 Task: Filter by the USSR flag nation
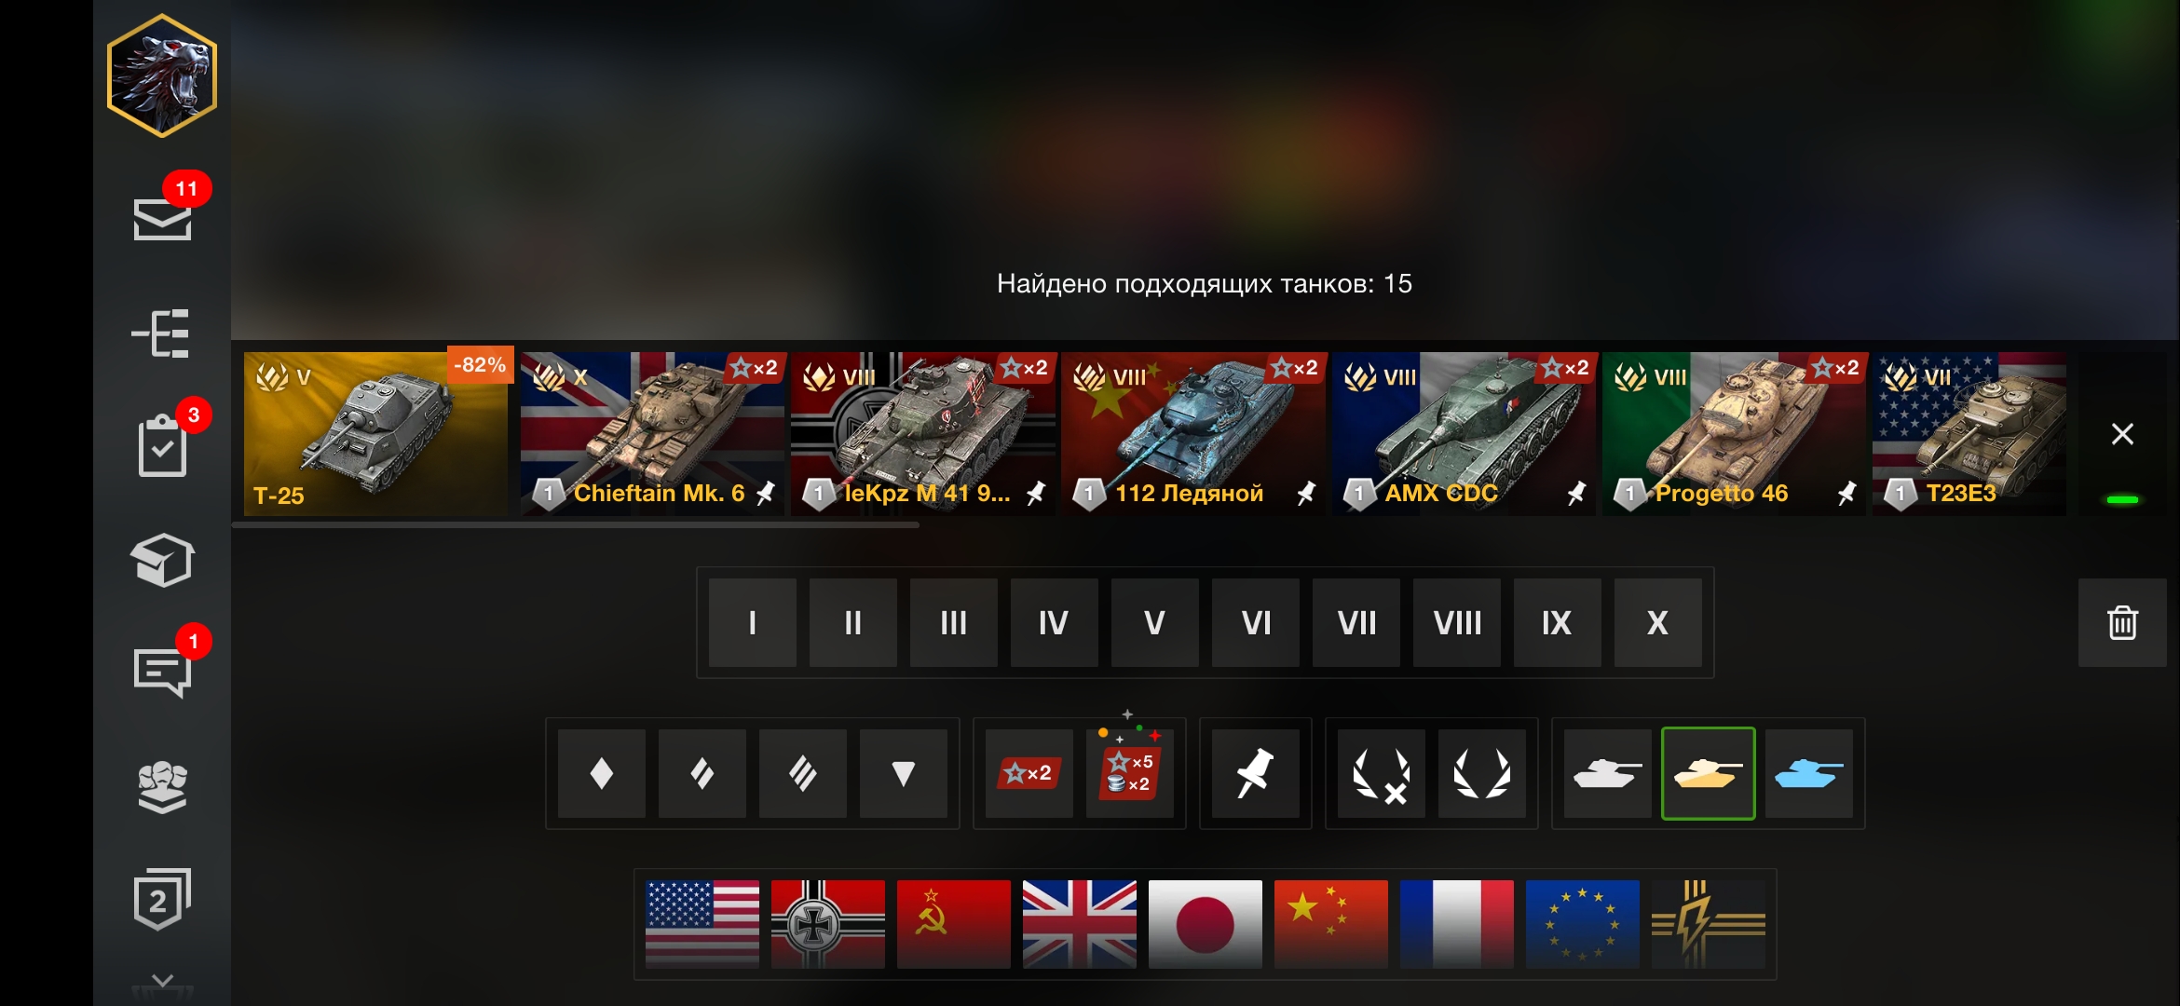coord(953,924)
